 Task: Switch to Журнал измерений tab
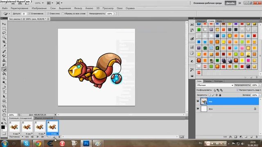pos(44,118)
